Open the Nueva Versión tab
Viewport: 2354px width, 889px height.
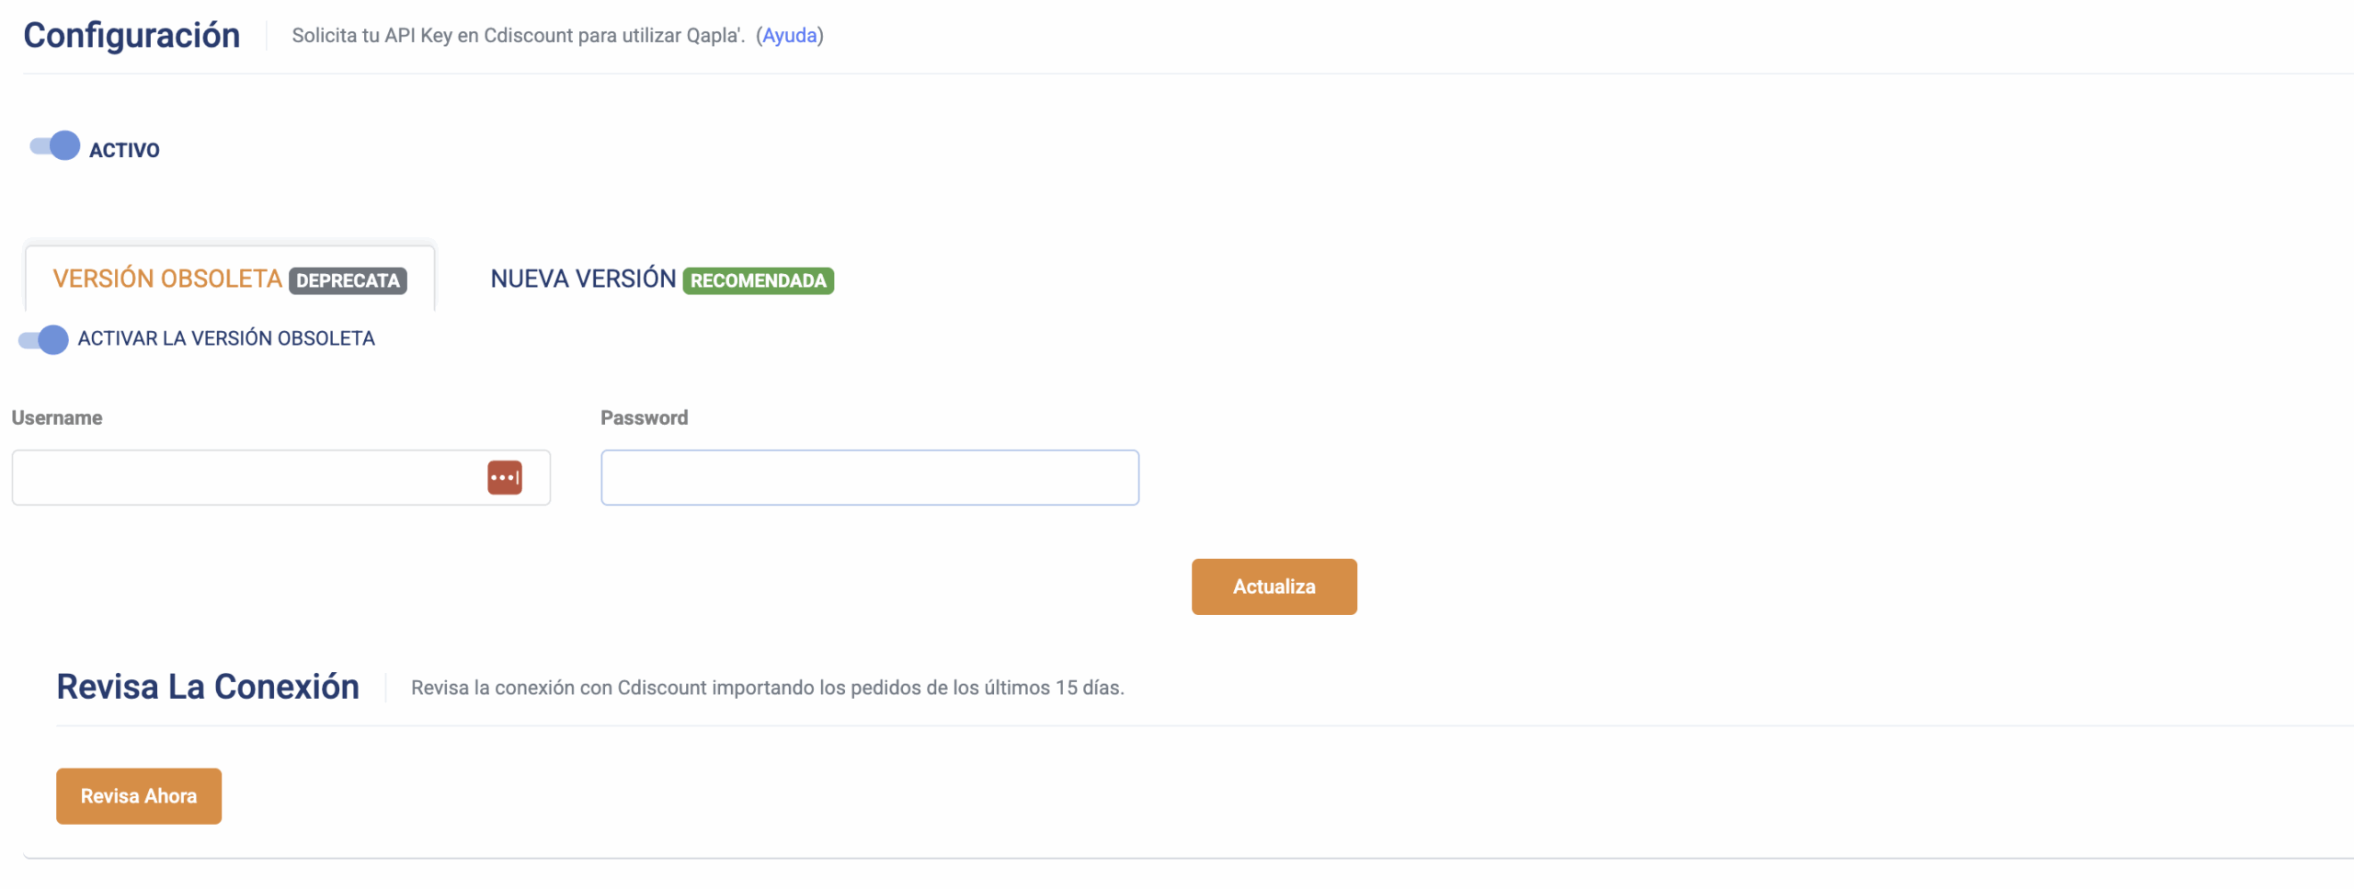coord(583,279)
